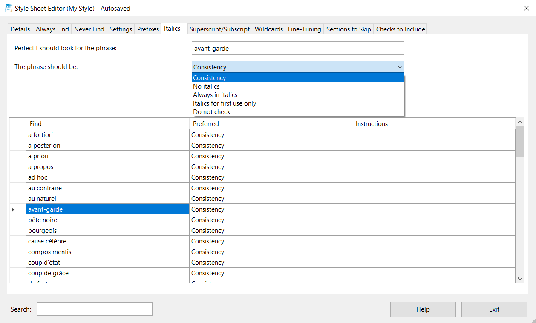The width and height of the screenshot is (536, 323).
Task: Click the phrase field containing avant-garde
Action: pyautogui.click(x=297, y=49)
